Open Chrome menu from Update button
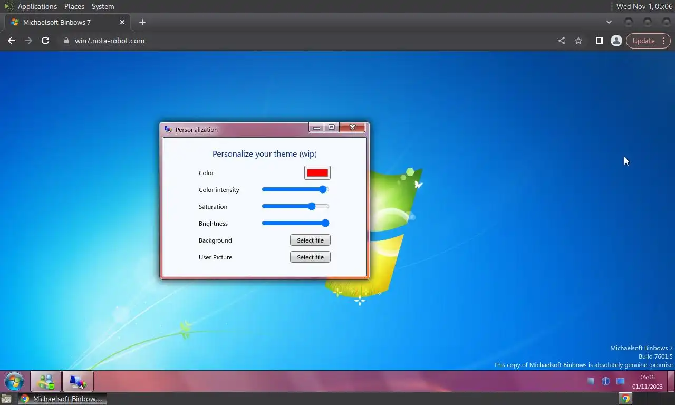 (x=648, y=41)
